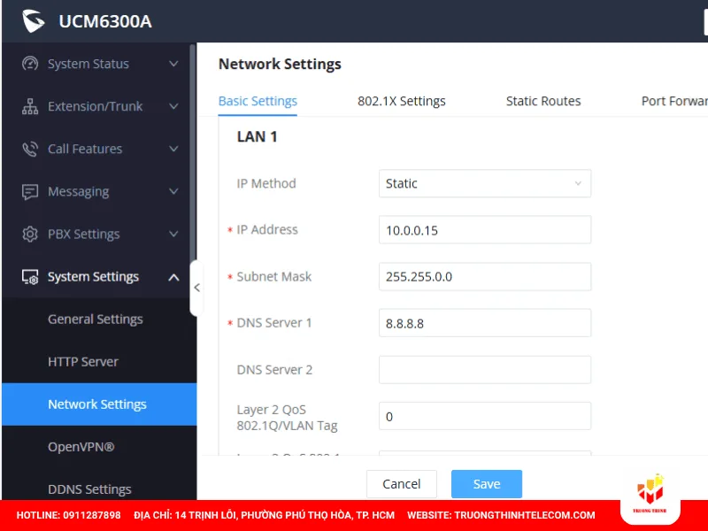Click the IP Address input field

tap(485, 230)
